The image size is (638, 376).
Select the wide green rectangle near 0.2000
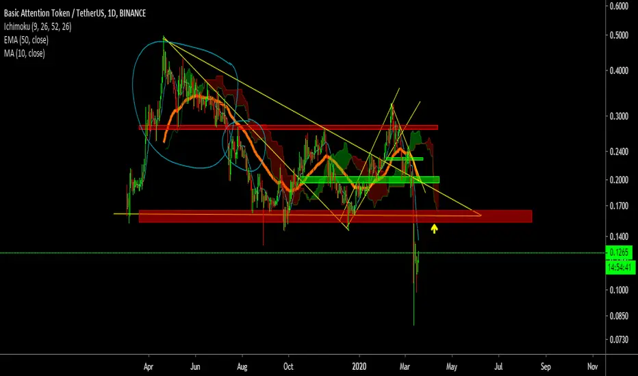(369, 180)
